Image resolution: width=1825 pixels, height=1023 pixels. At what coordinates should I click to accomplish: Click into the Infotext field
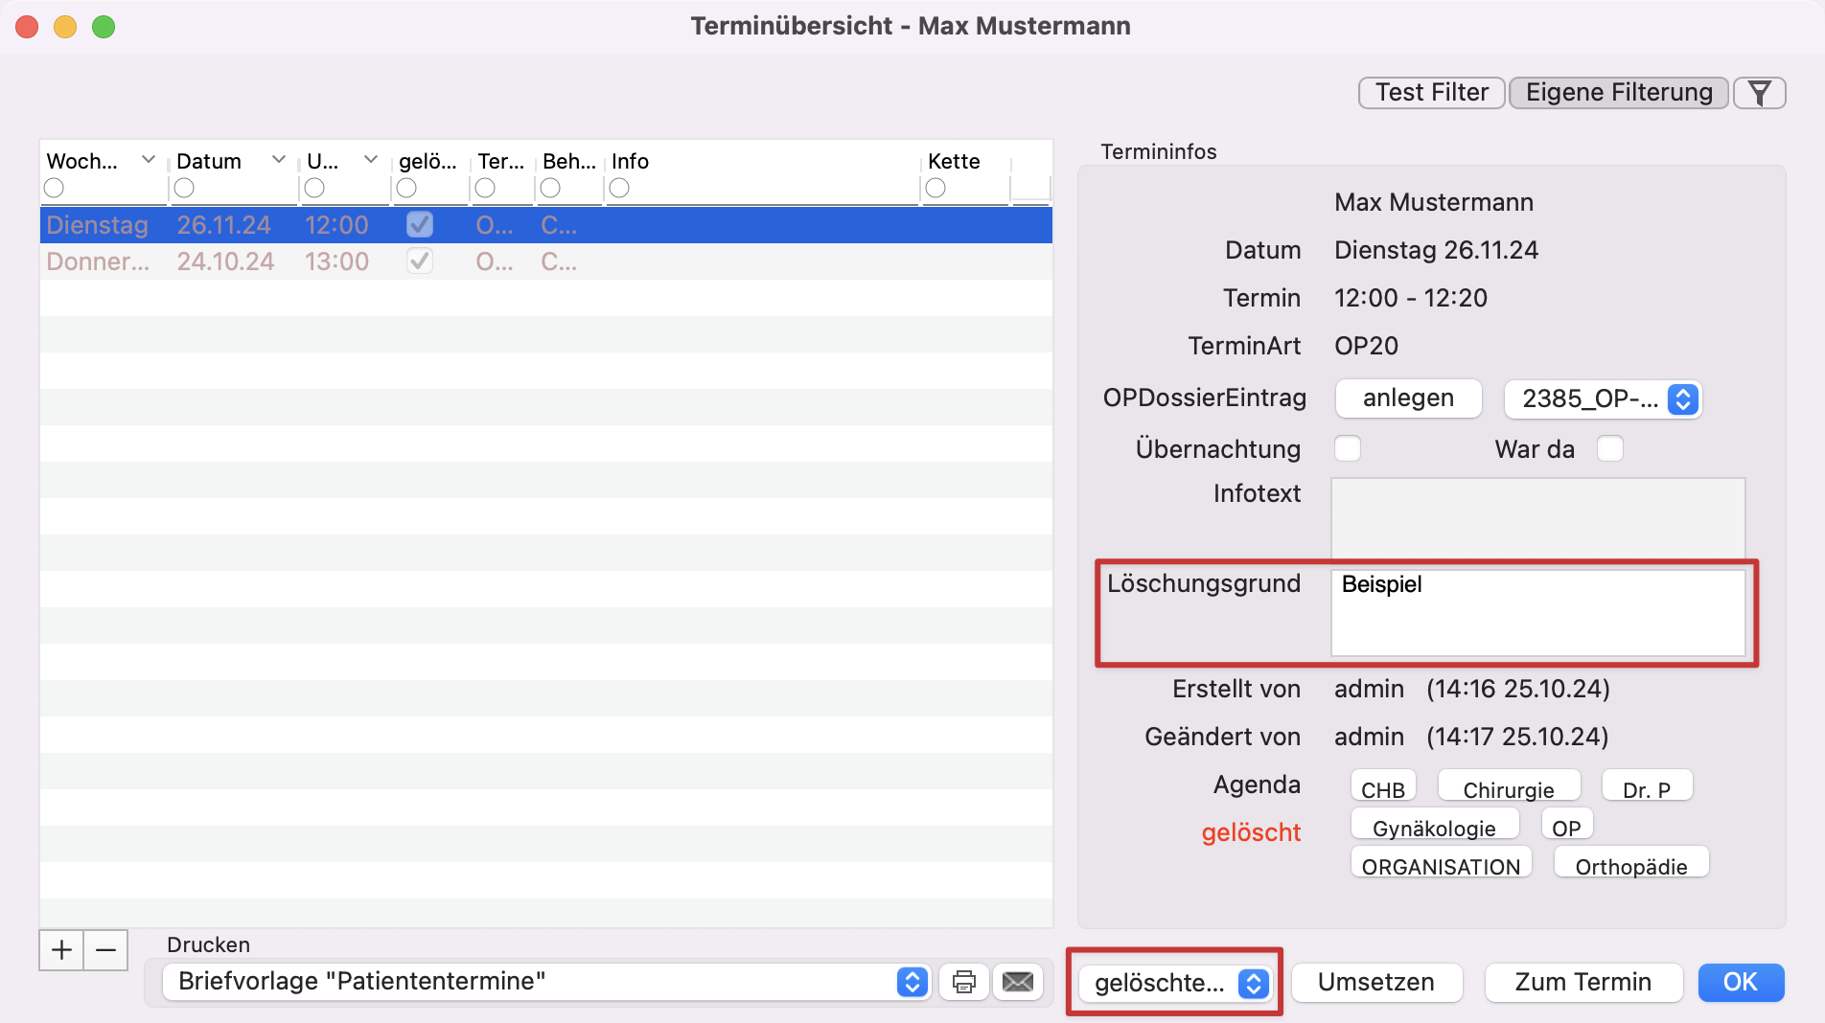point(1538,518)
